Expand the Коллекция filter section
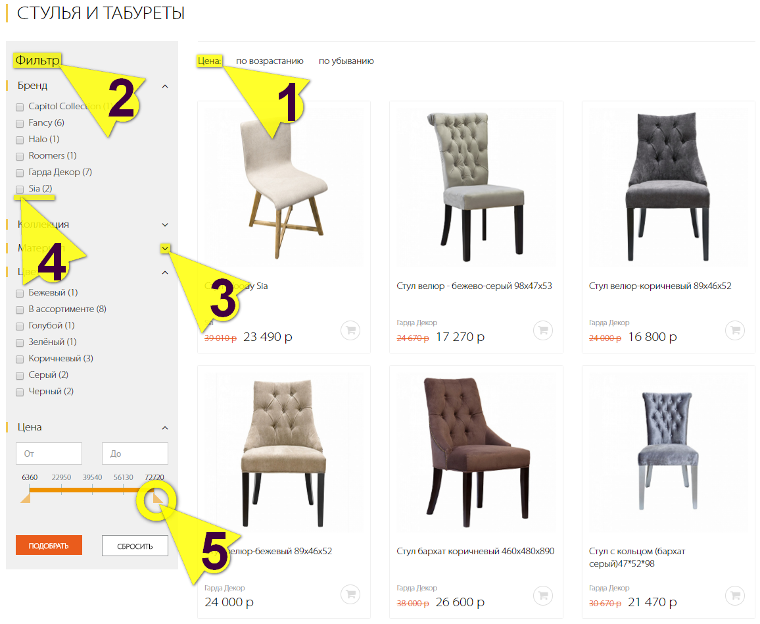 [165, 224]
